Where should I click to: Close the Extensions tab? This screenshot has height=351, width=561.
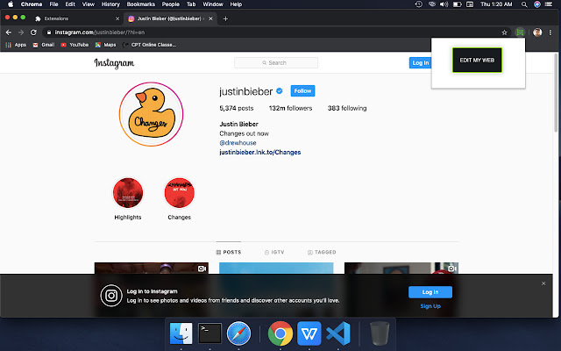pos(117,18)
